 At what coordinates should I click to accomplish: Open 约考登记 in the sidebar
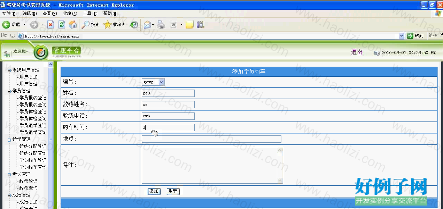click(x=29, y=181)
